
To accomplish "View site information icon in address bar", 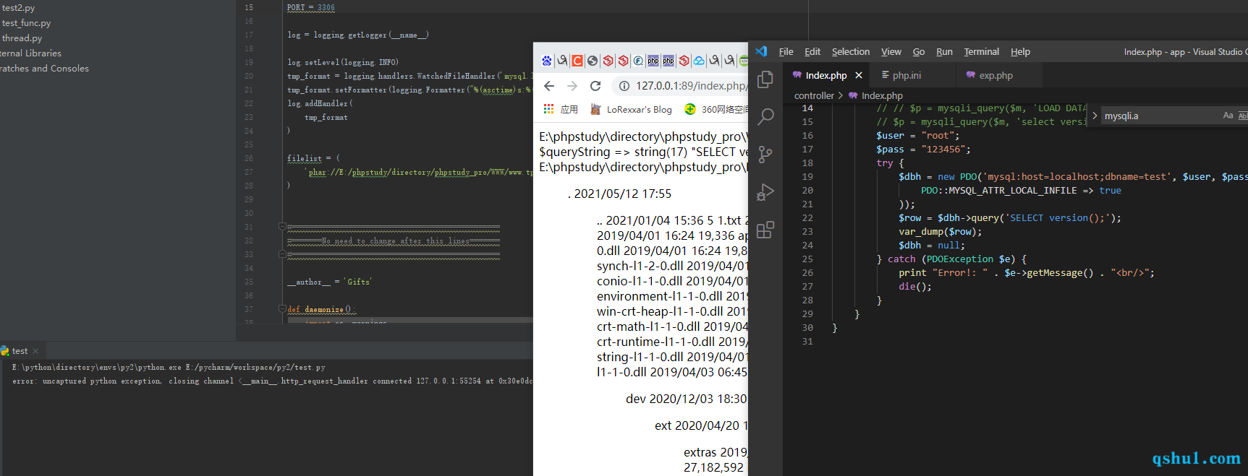I will 624,86.
